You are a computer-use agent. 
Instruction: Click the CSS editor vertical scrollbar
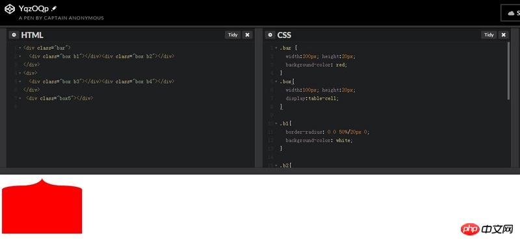[509, 71]
